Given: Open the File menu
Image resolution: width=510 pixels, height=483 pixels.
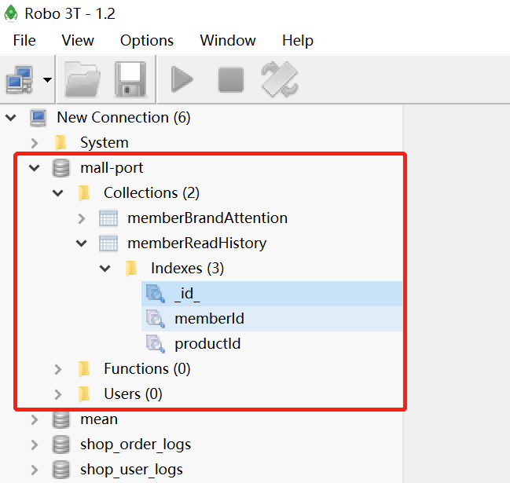Looking at the screenshot, I should (24, 41).
